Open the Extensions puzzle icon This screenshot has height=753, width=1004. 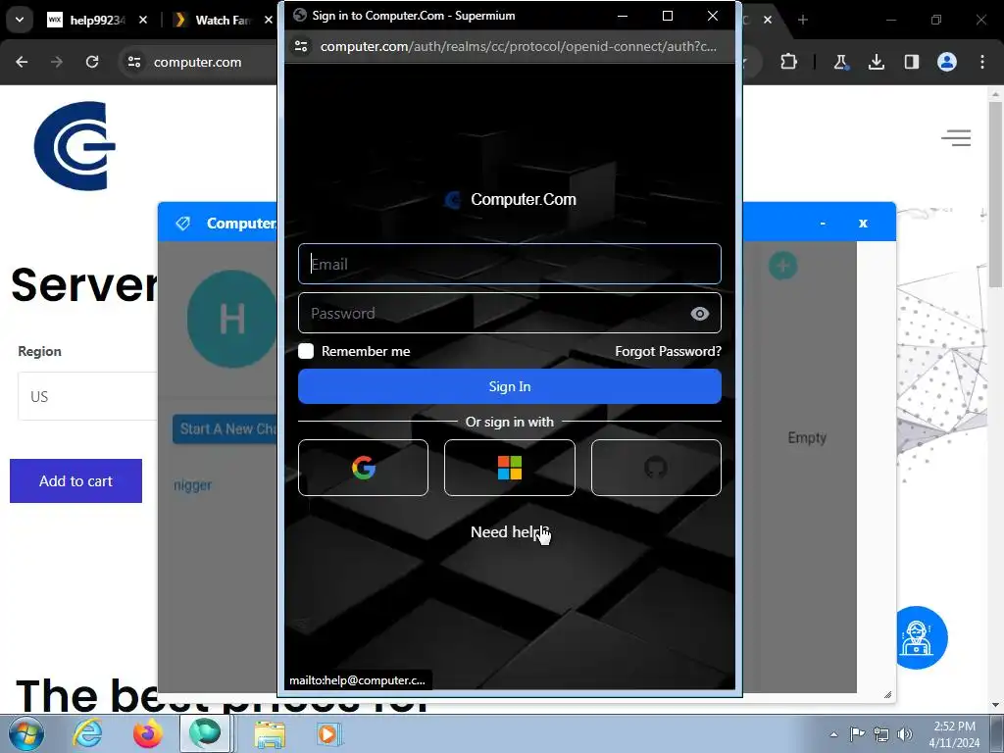(x=789, y=62)
